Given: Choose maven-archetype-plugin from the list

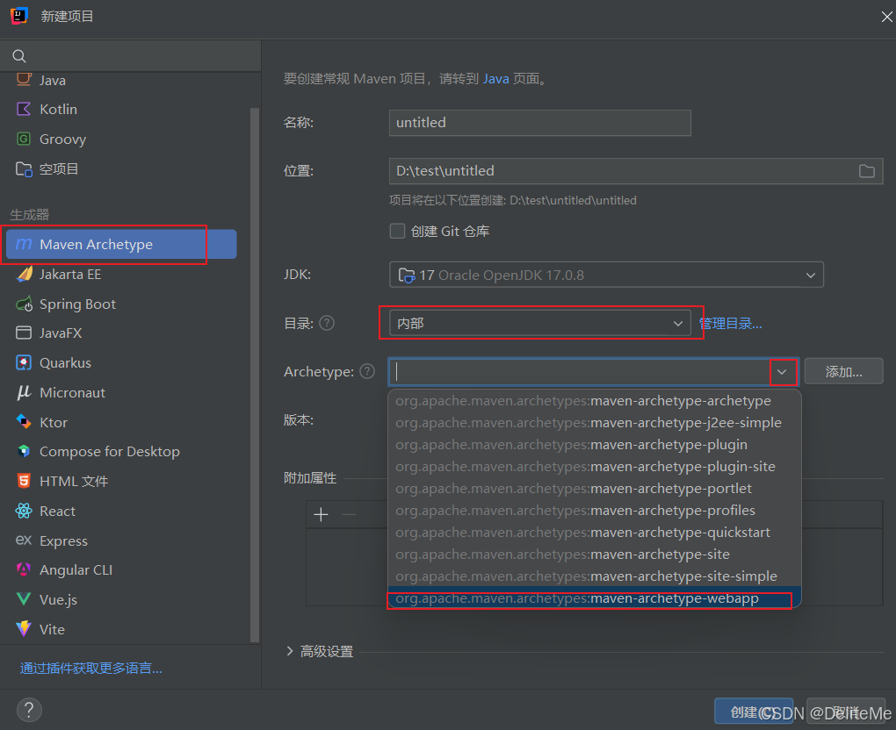Looking at the screenshot, I should (x=595, y=445).
